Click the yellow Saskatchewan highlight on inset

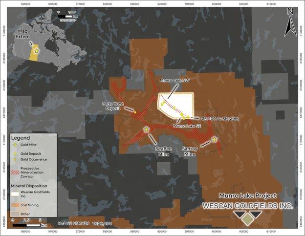34,53
